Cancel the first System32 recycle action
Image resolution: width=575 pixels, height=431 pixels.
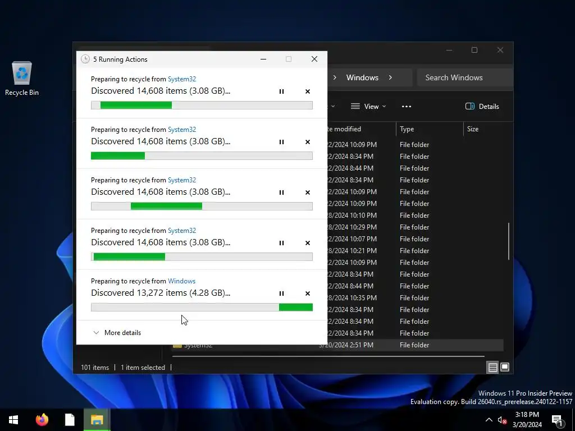pos(308,91)
